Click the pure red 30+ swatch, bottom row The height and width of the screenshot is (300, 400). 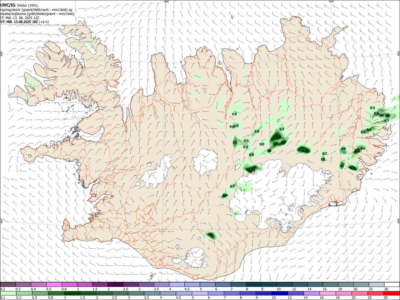392,293
